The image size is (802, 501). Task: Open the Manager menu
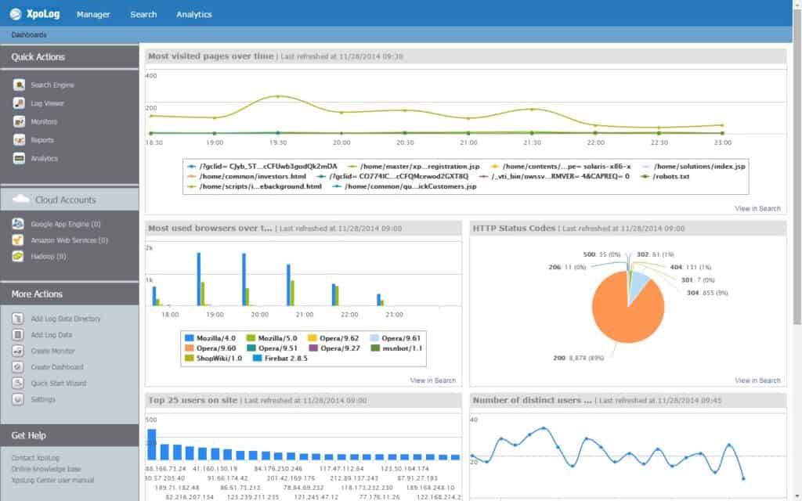93,14
